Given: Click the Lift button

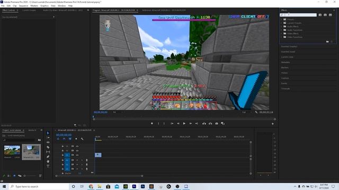Looking at the screenshot, I should [204, 123].
